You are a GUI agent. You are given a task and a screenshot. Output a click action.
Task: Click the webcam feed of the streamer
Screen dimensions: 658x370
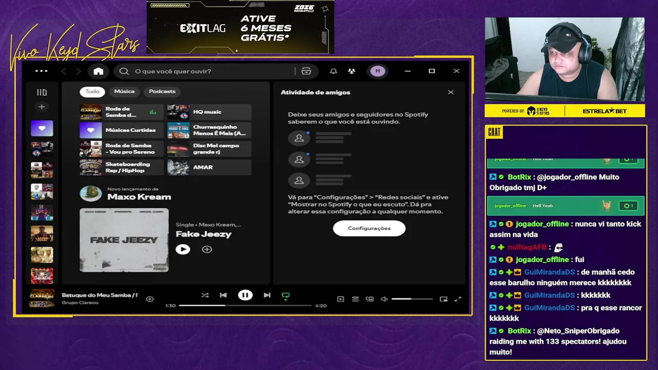(x=564, y=60)
